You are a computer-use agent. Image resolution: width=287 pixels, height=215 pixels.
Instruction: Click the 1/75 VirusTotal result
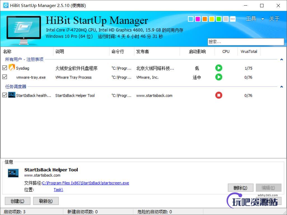click(x=248, y=68)
